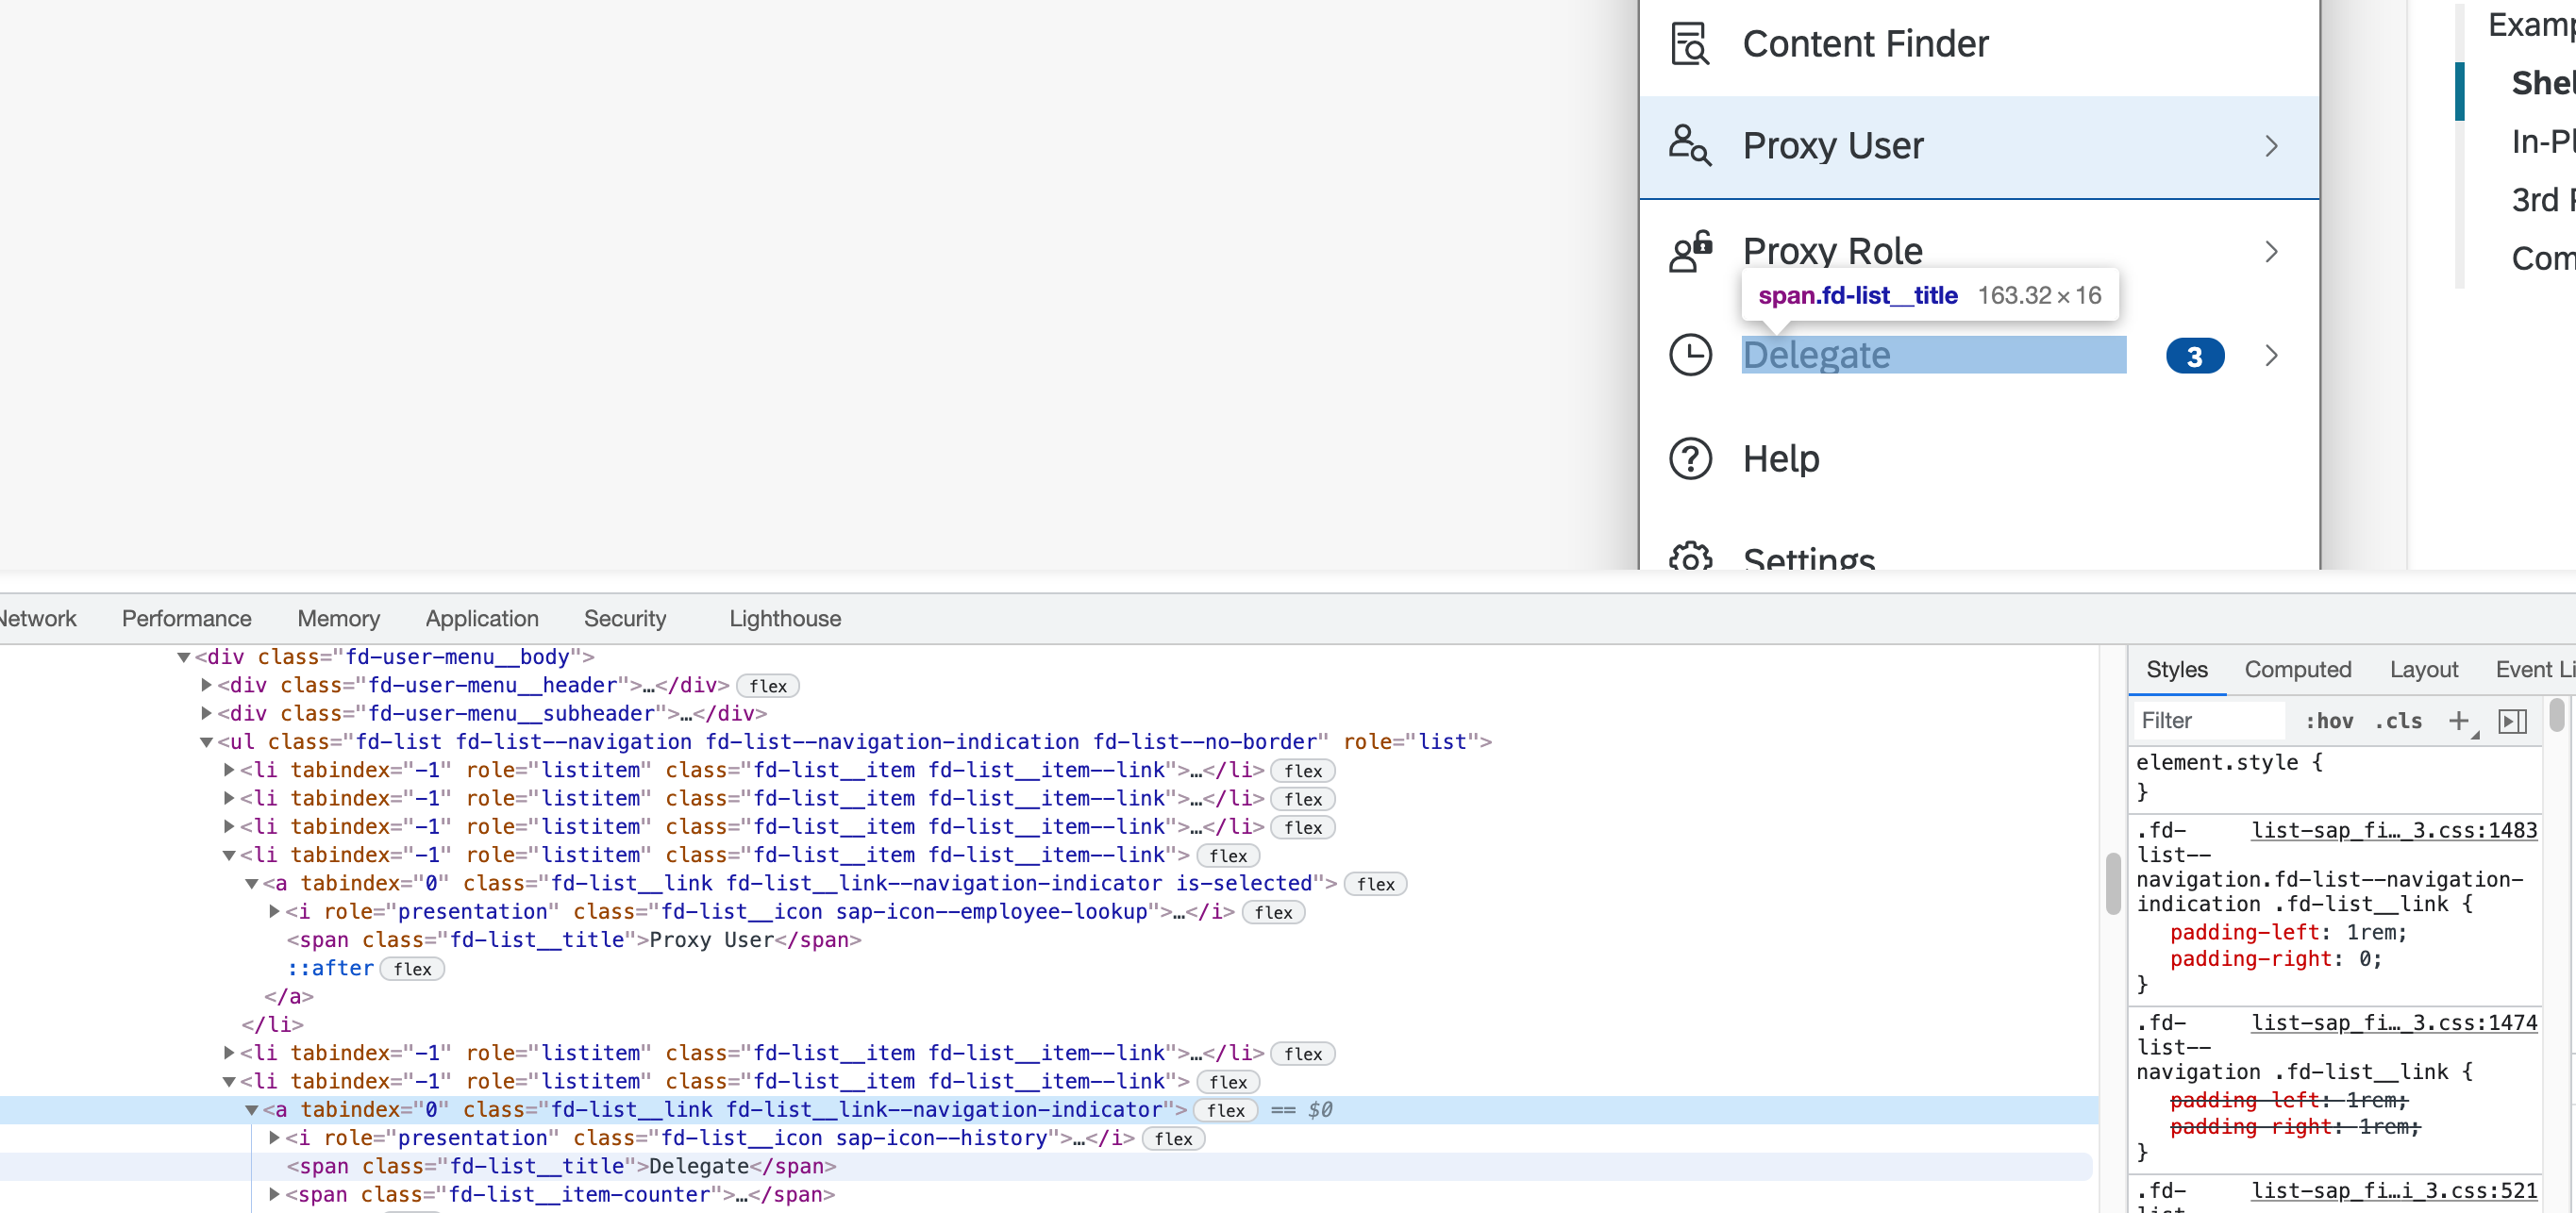This screenshot has width=2576, height=1213.
Task: Select the Proxy User icon
Action: [1690, 145]
